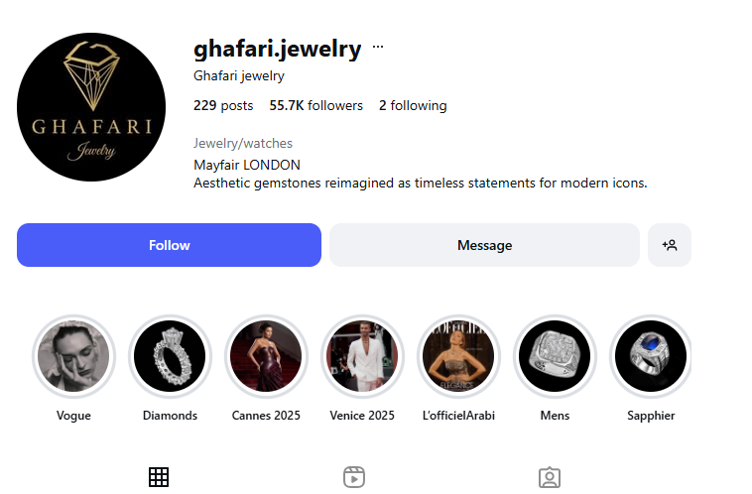View the L'officielArabi highlight
The height and width of the screenshot is (494, 752).
(x=458, y=356)
